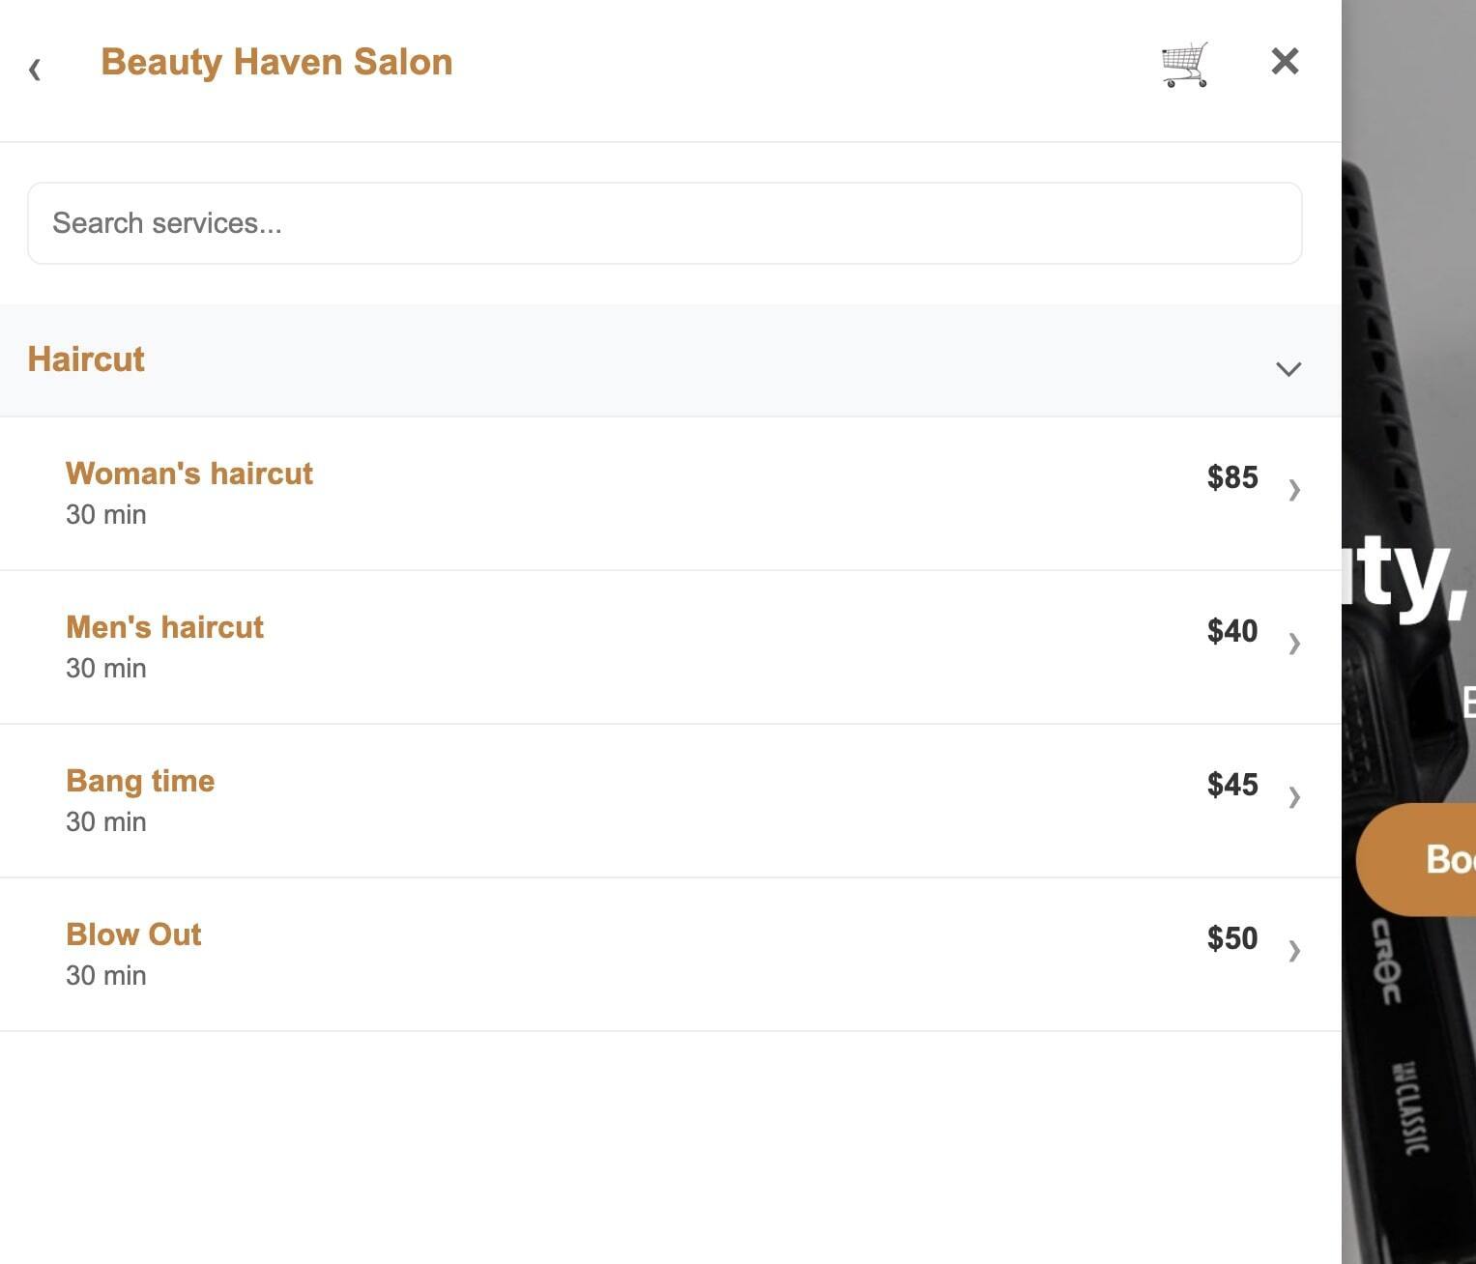Click the Blow Out arrow icon

coord(1294,951)
